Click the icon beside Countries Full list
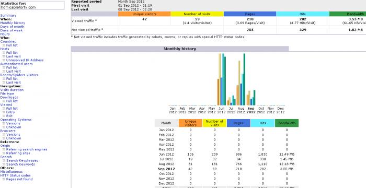 pyautogui.click(x=4, y=45)
